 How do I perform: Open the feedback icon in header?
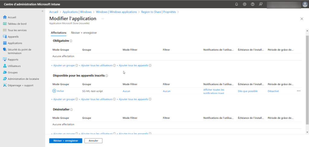261,4
